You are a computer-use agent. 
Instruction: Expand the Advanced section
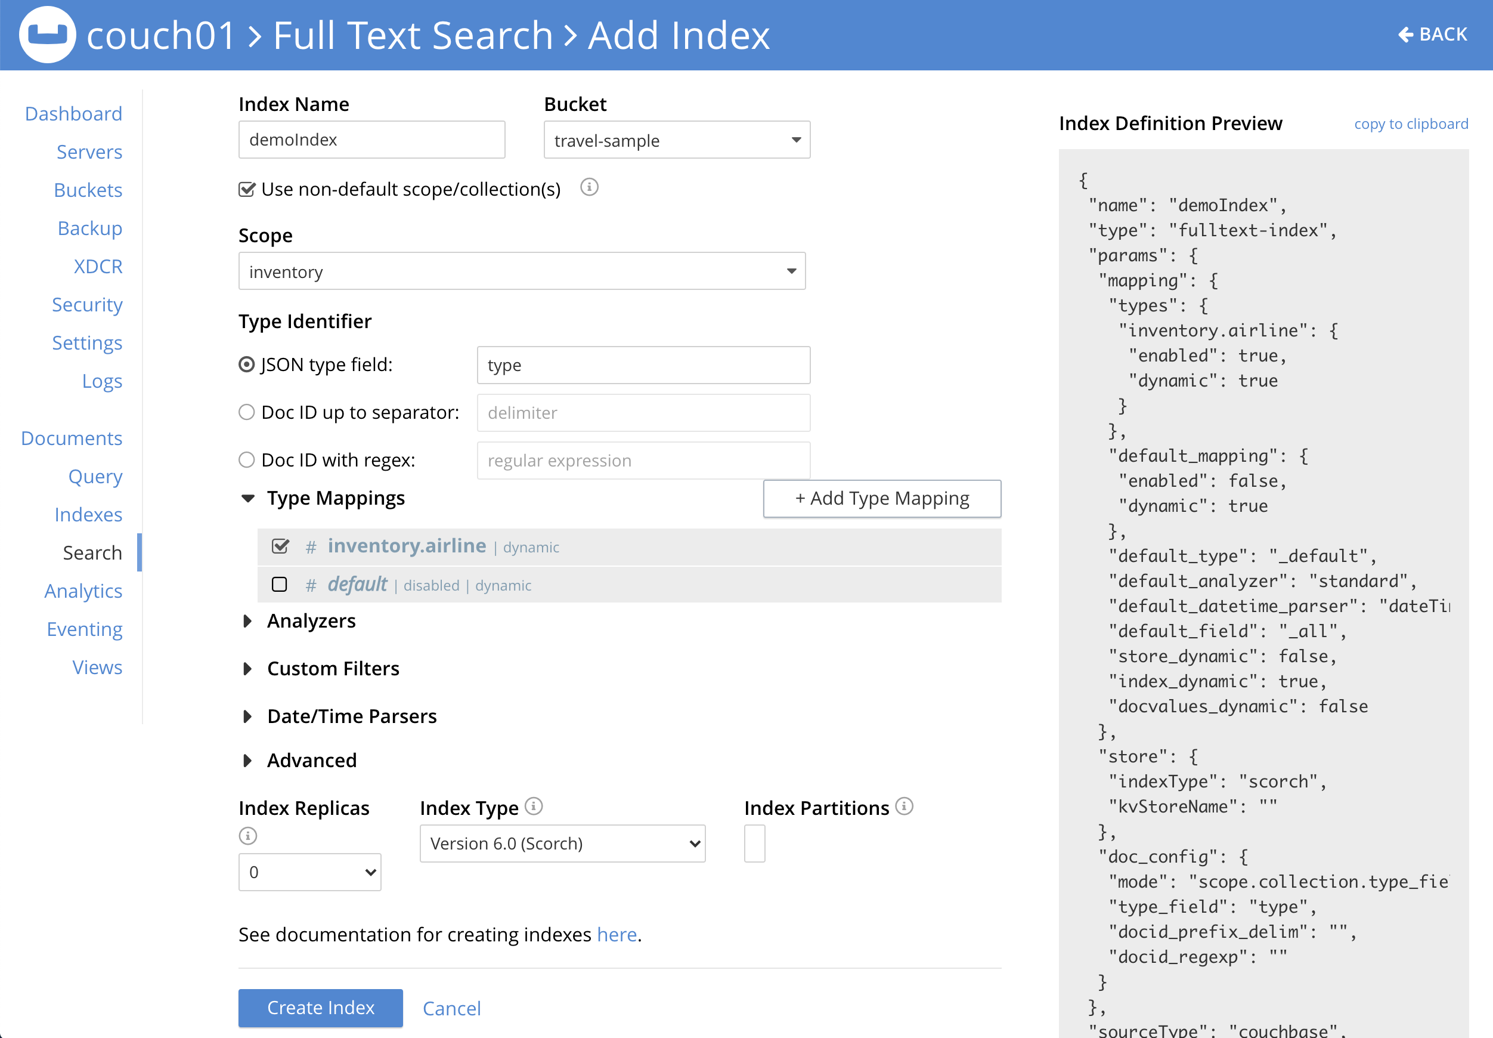(247, 760)
